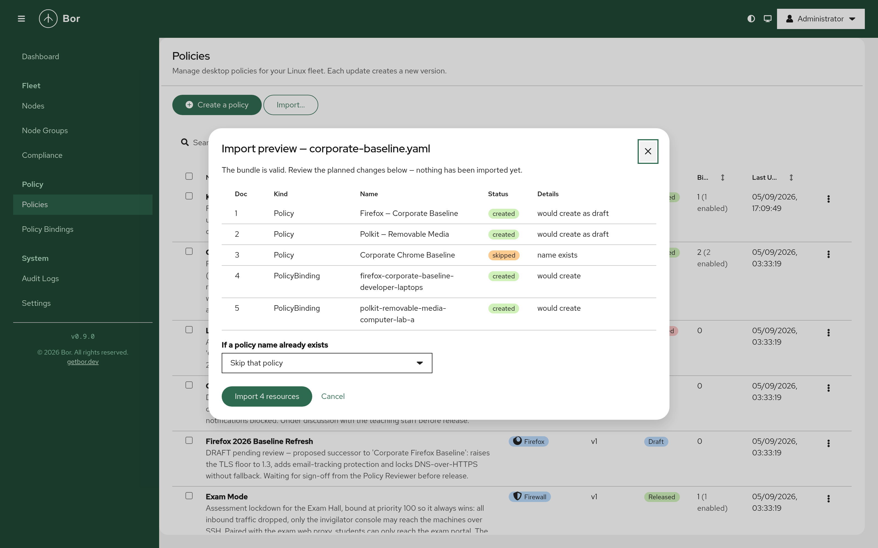Click 'Corporate Chrome Baseline' name cell

407,255
